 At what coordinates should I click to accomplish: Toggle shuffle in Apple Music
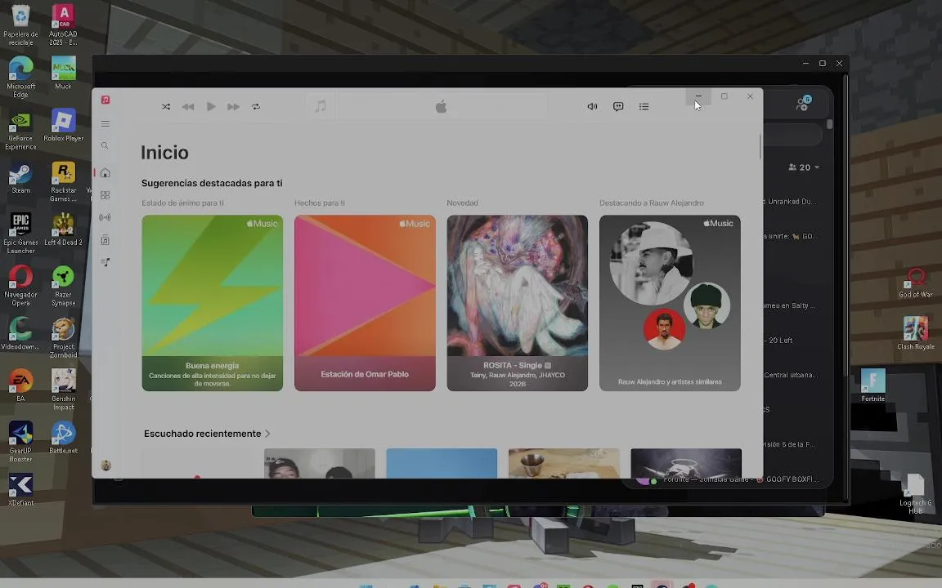click(x=166, y=107)
